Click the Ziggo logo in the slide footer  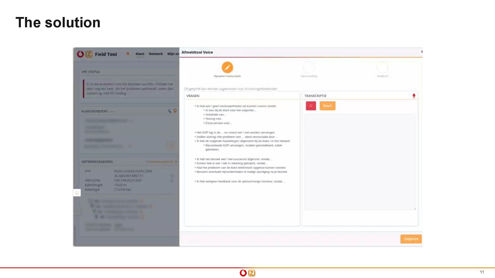252,273
